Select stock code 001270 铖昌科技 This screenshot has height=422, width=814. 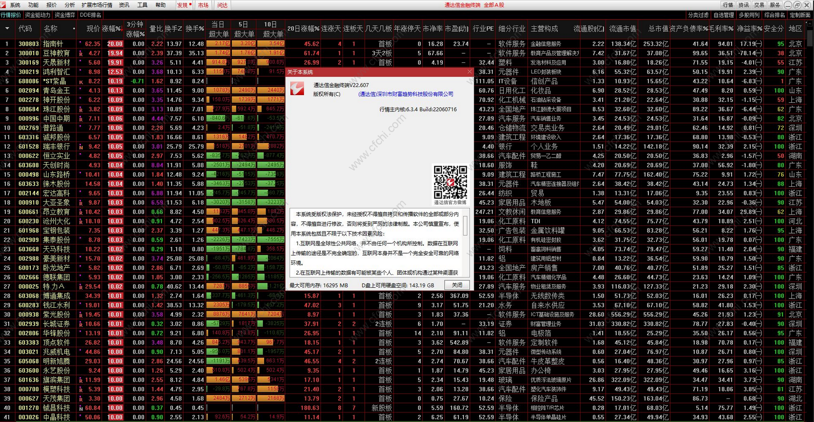click(29, 408)
